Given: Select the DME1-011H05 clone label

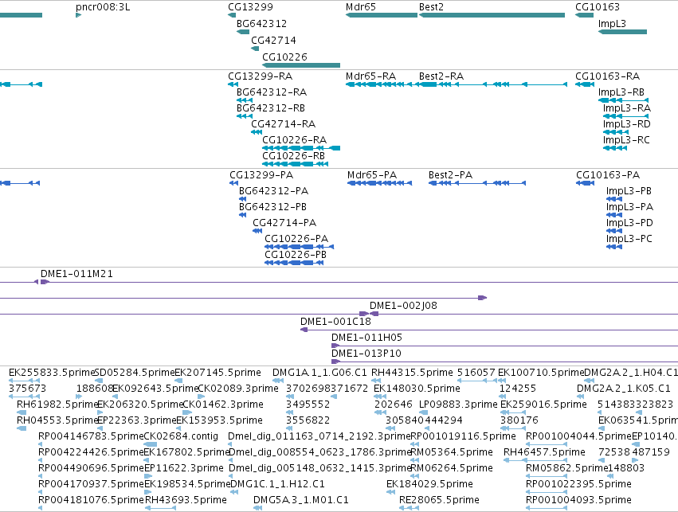Looking at the screenshot, I should pos(366,338).
